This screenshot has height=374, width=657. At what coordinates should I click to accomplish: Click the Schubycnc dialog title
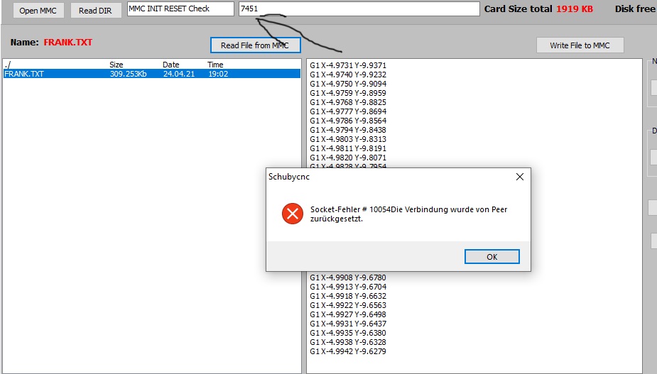tap(289, 177)
